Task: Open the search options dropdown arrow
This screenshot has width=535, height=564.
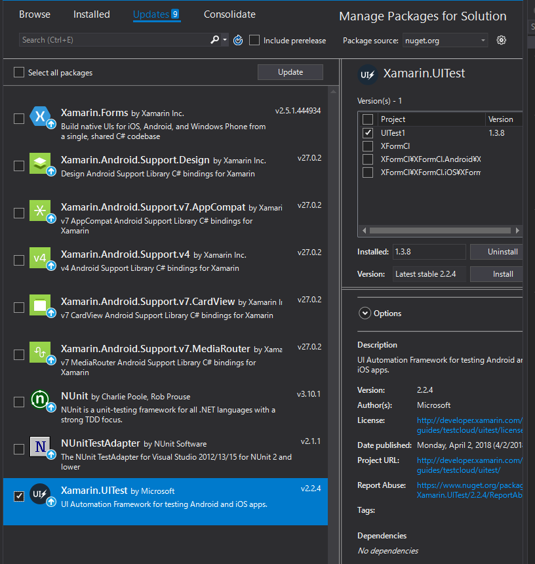Action: [x=225, y=39]
